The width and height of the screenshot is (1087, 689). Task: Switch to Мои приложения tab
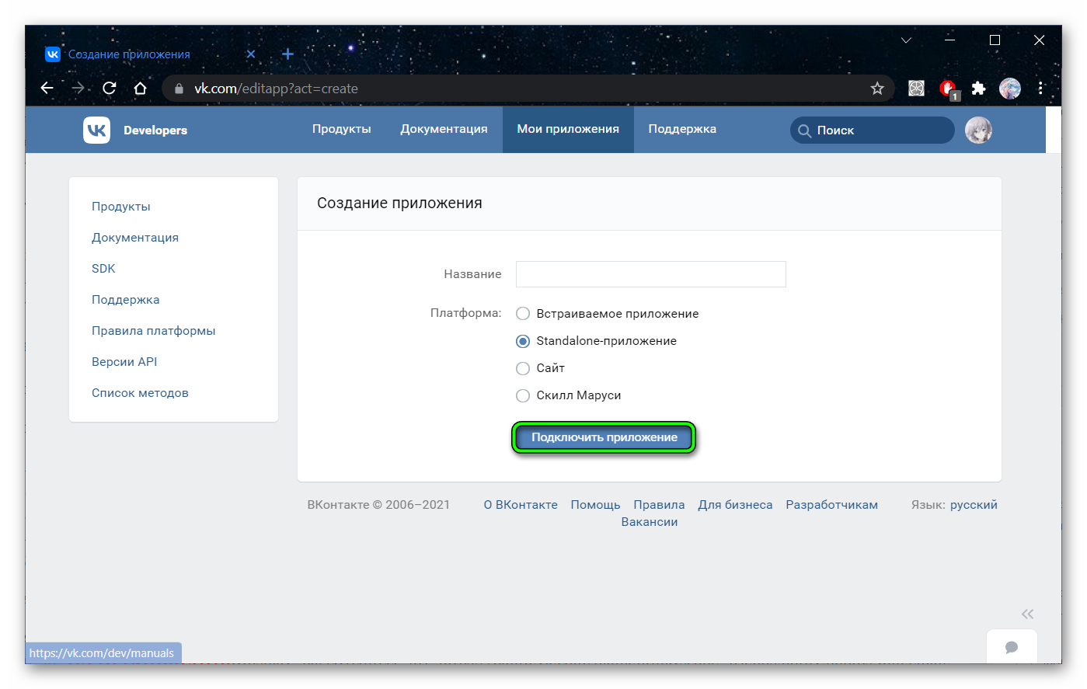[568, 129]
